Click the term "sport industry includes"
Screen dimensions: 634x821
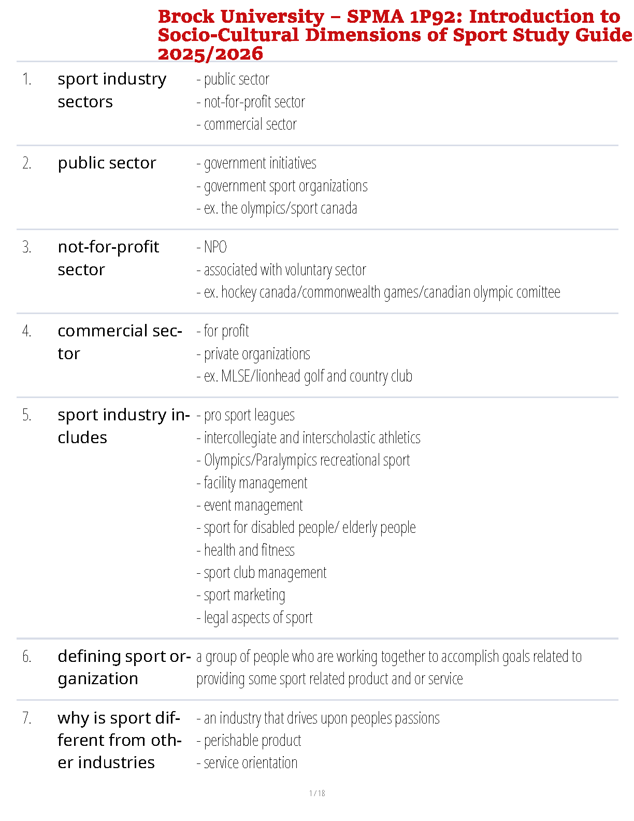tap(123, 426)
